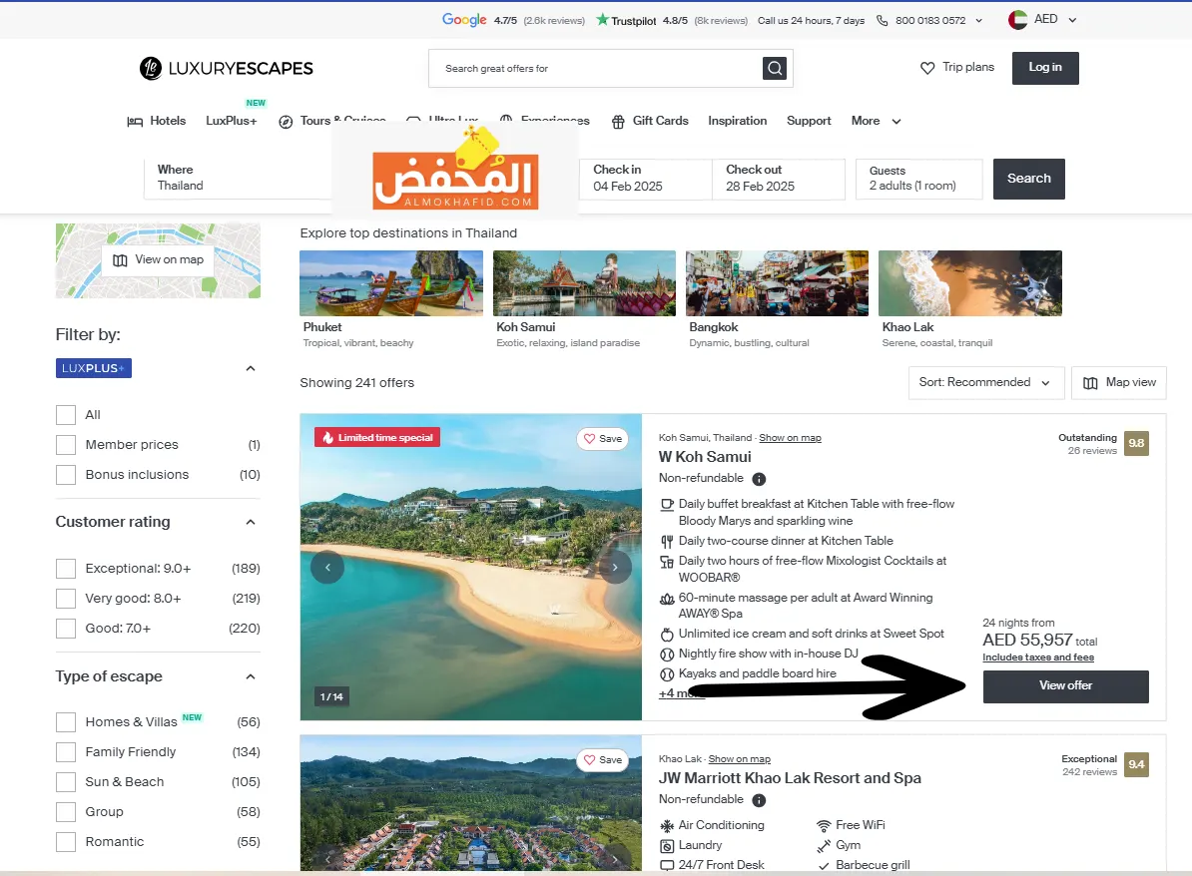This screenshot has width=1192, height=876.
Task: Click View offer for W Koh Samui
Action: pos(1066,686)
